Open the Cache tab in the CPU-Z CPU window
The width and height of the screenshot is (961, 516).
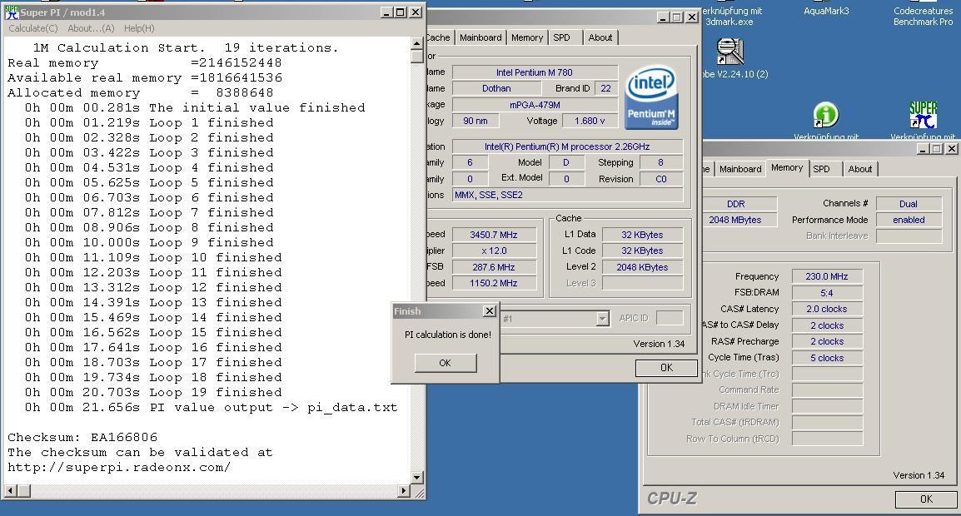click(439, 37)
